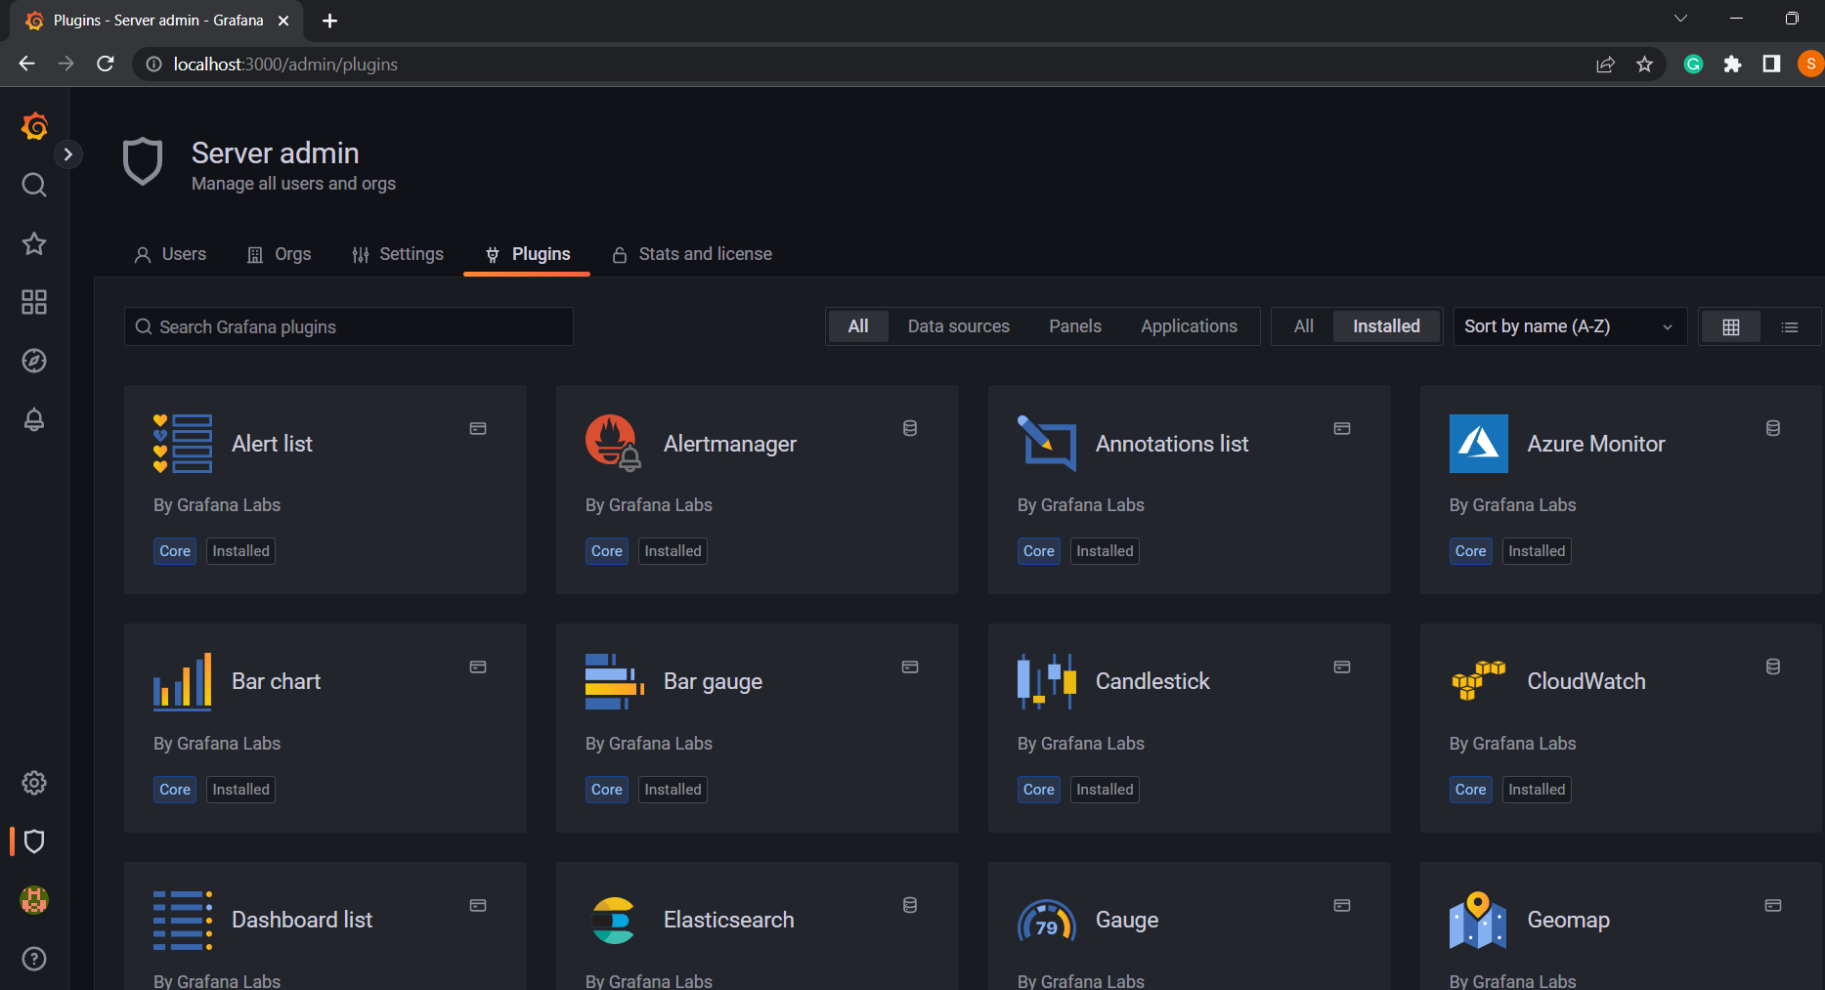
Task: Switch plugin view to grid layout
Action: 1730,326
